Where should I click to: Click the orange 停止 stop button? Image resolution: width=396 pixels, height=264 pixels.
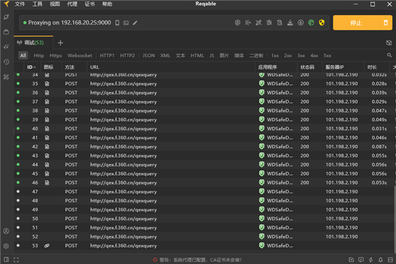click(356, 23)
